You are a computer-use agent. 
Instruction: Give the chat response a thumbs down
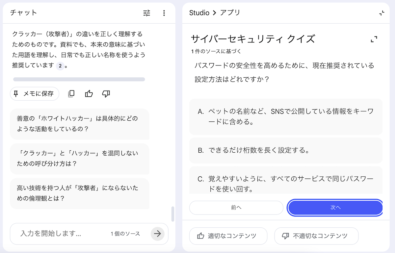106,94
